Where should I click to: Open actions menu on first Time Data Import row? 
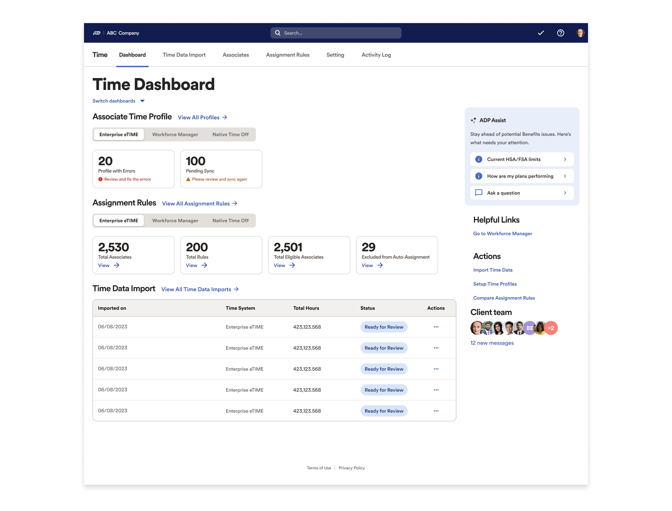(436, 327)
